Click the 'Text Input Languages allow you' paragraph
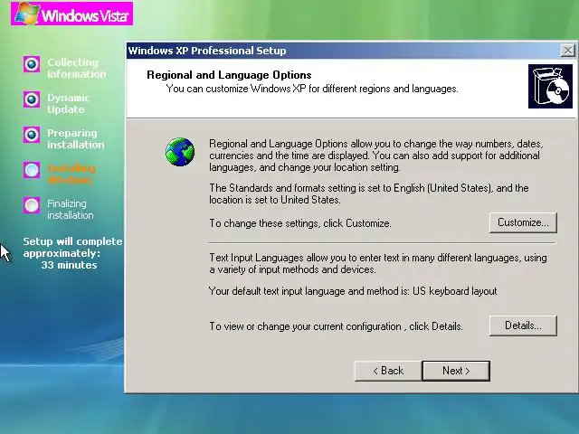This screenshot has height=434, width=579. tap(378, 263)
